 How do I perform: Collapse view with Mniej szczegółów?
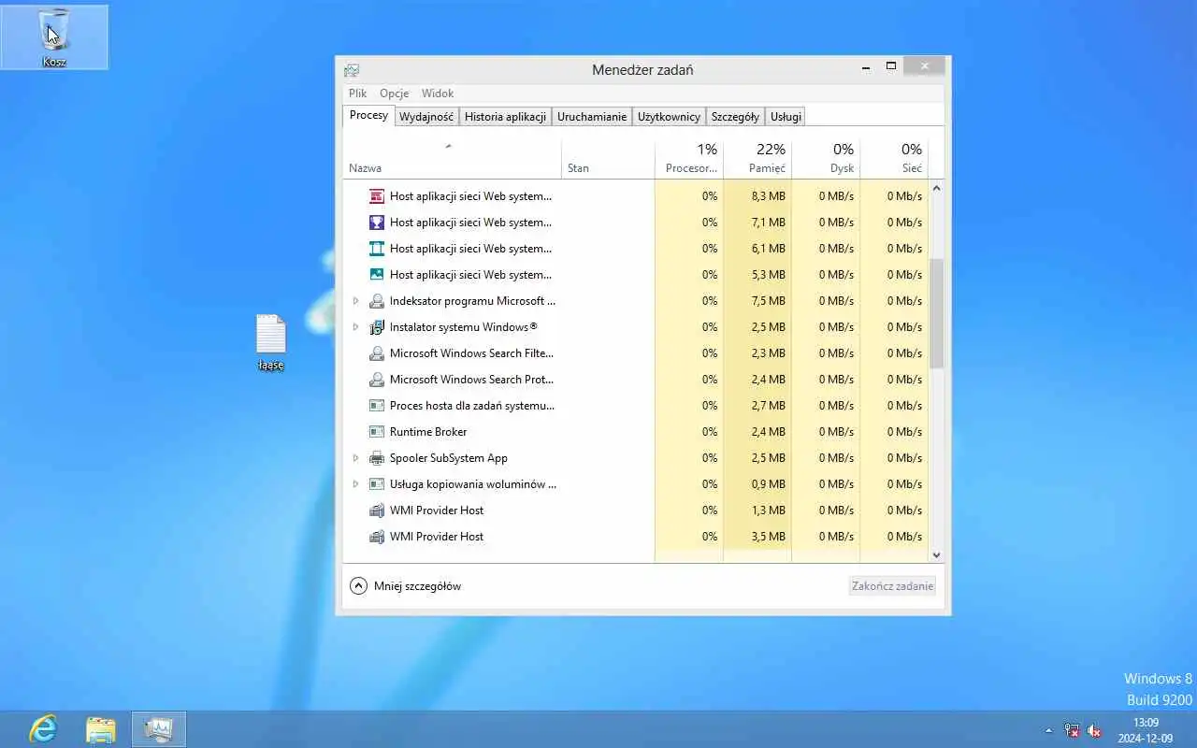point(406,586)
